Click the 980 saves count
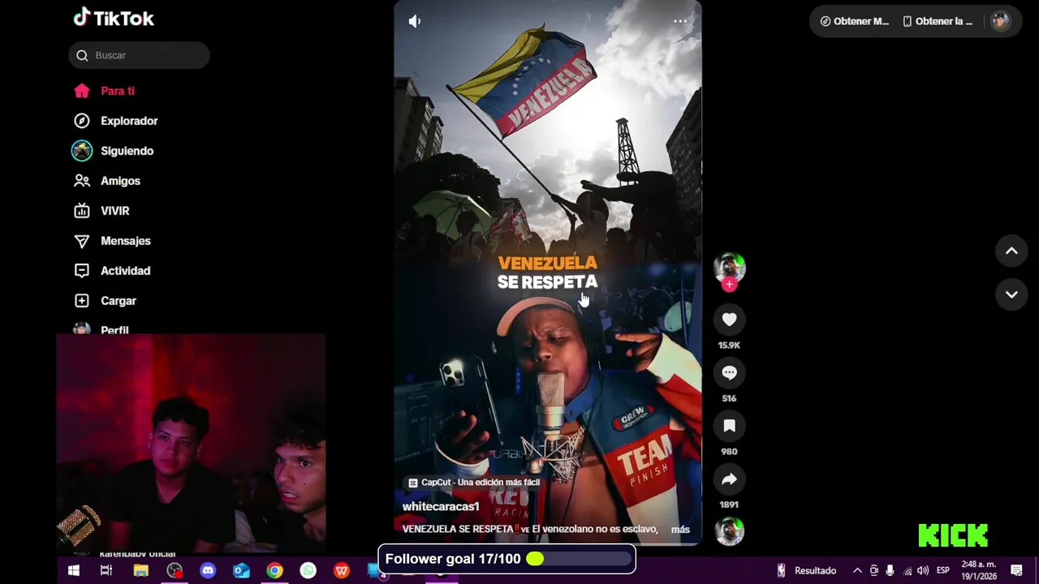The image size is (1039, 584). 729,452
